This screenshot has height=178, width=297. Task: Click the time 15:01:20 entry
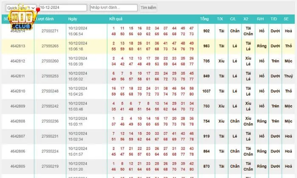click(x=76, y=169)
